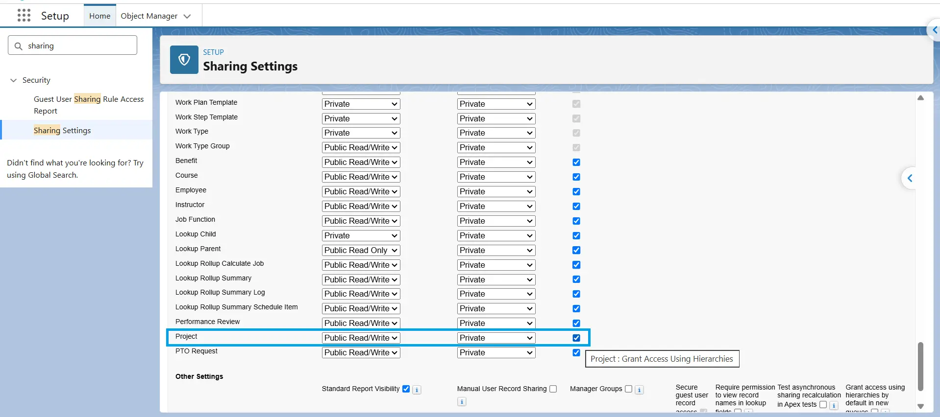Open Lookup Parent internal access dropdown
Image resolution: width=940 pixels, height=417 pixels.
point(361,250)
